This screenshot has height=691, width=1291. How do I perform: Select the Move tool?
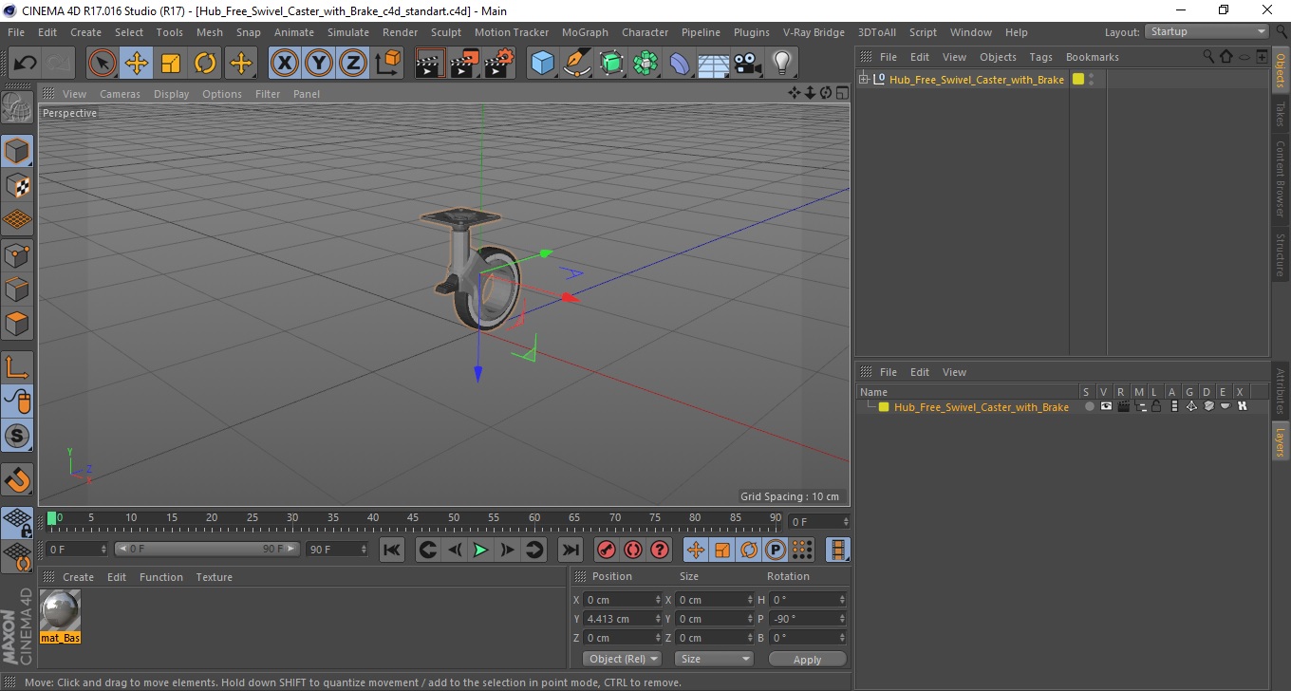(137, 64)
